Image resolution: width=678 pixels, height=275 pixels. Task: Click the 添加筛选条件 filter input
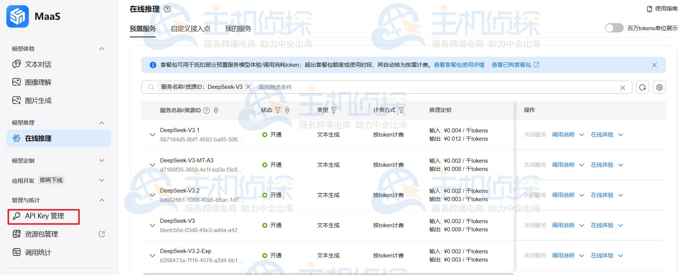(x=275, y=87)
